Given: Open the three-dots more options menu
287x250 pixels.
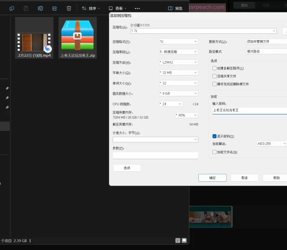Looking at the screenshot, I should click(137, 8).
